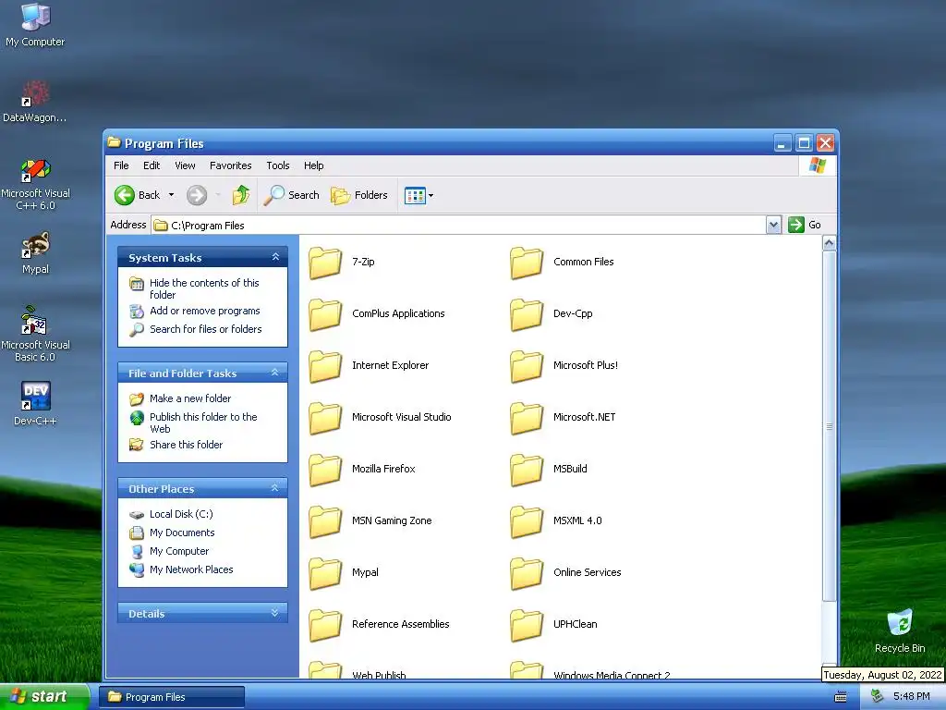Select the Internet Explorer folder
This screenshot has height=710, width=946.
click(x=369, y=366)
